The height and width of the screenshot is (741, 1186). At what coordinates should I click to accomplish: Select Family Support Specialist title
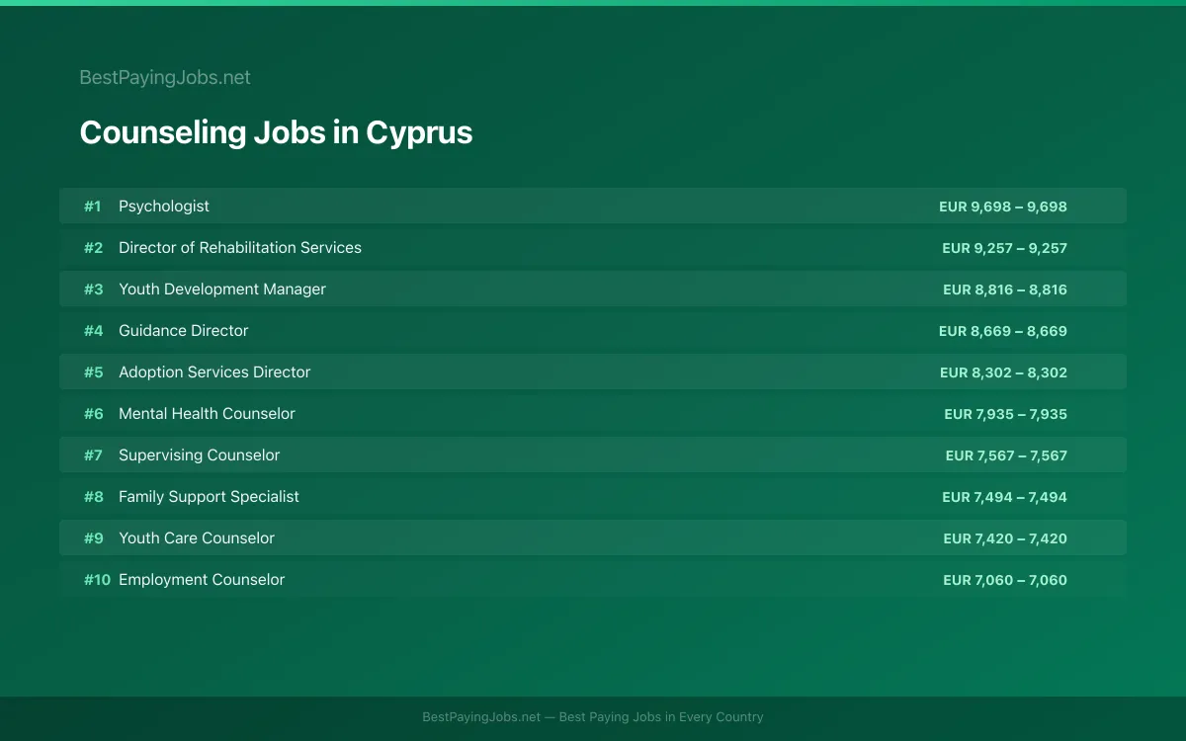(x=209, y=497)
